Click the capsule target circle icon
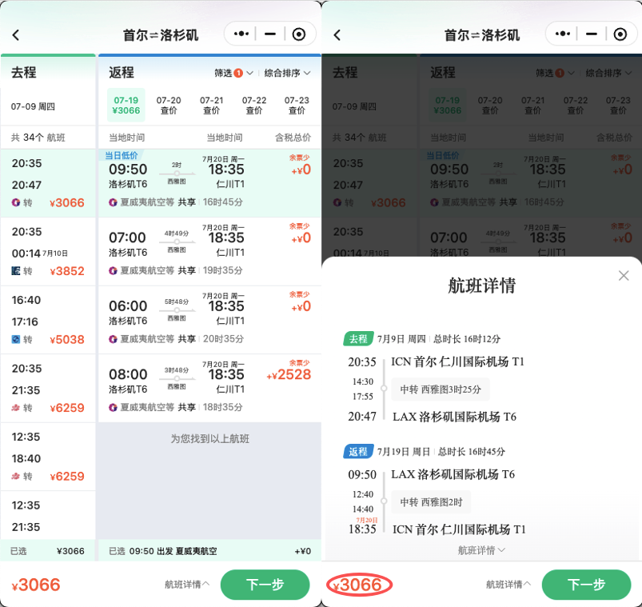The height and width of the screenshot is (607, 642). tap(299, 34)
